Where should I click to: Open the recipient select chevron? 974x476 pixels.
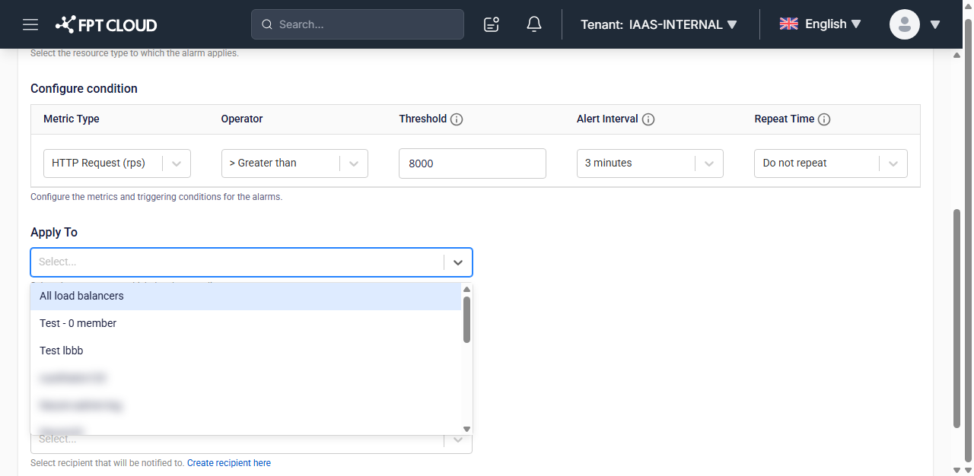[458, 440]
